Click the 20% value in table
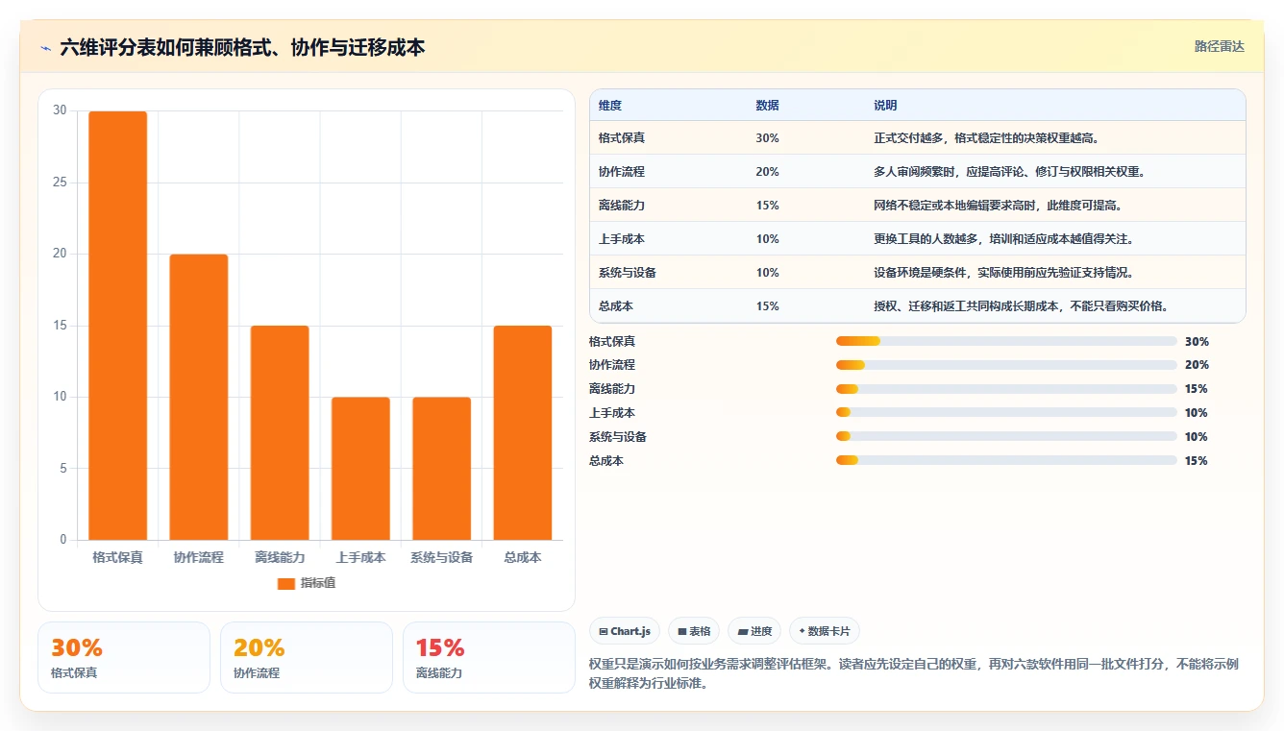Screen dimensions: 1284x731 [768, 172]
